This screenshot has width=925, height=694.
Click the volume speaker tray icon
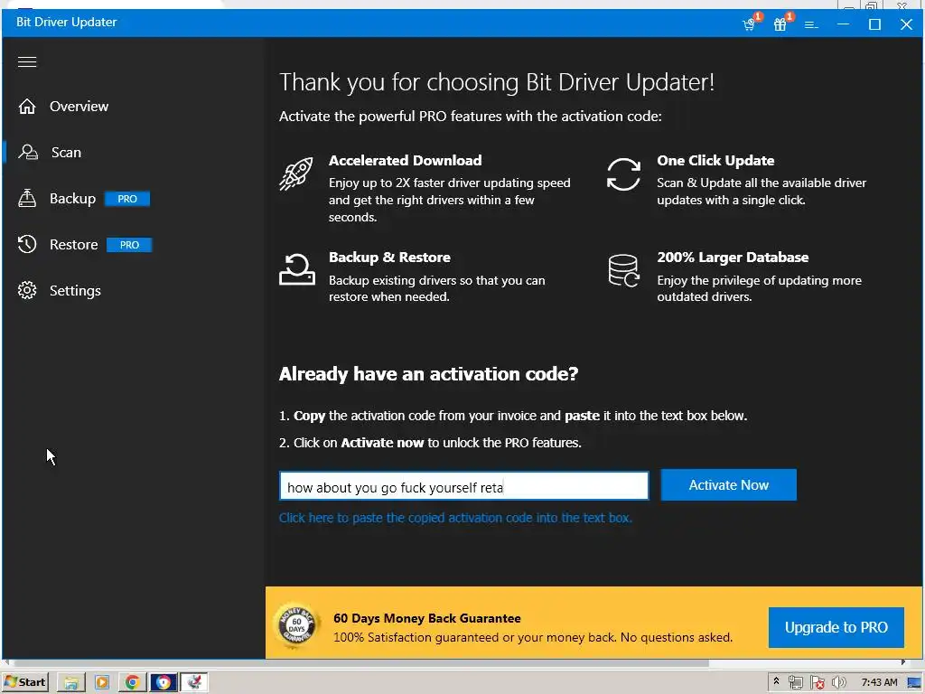[838, 683]
